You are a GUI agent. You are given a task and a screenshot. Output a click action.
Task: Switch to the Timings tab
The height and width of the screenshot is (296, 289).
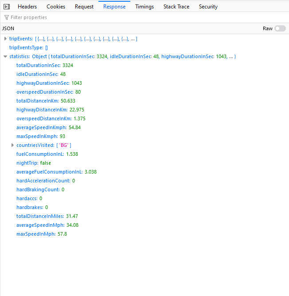pos(144,7)
